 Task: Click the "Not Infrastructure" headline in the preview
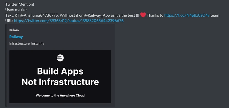(60, 82)
